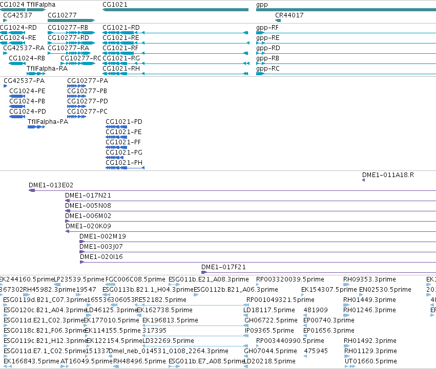436x369 pixels.
Task: Click EST RH01492.3prime
Action: [370, 341]
